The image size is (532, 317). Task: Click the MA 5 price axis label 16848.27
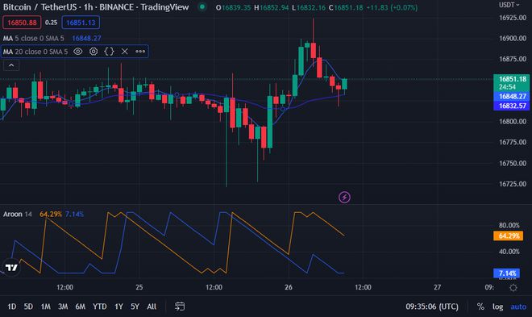pos(511,96)
